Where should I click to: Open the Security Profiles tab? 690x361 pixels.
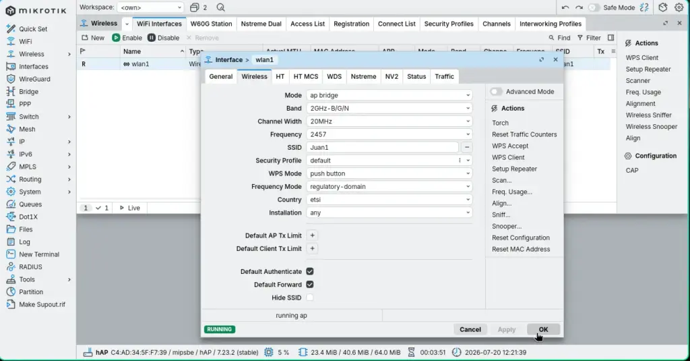tap(448, 24)
